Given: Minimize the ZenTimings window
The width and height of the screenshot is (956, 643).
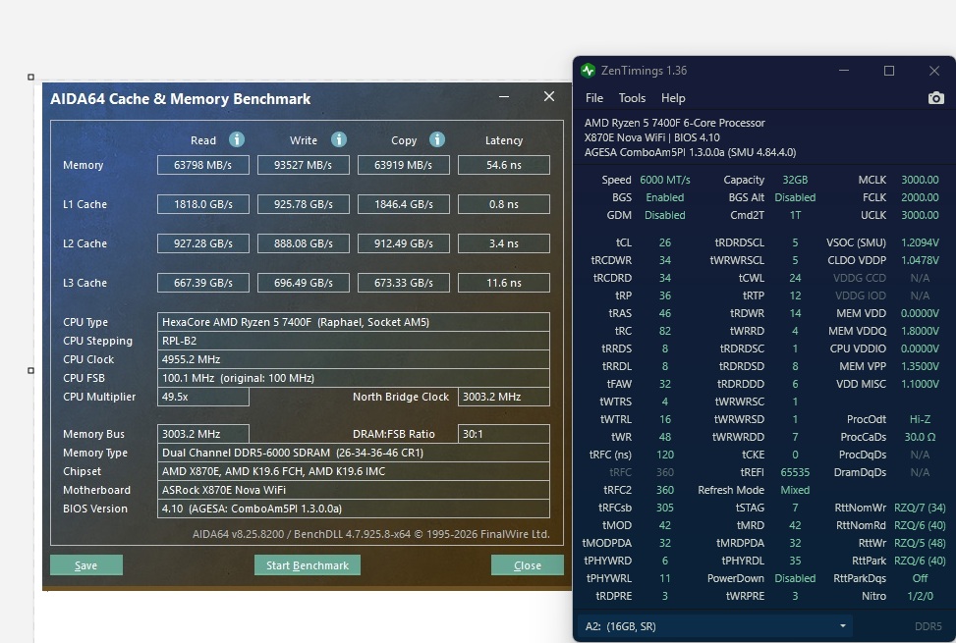Looking at the screenshot, I should 844,71.
